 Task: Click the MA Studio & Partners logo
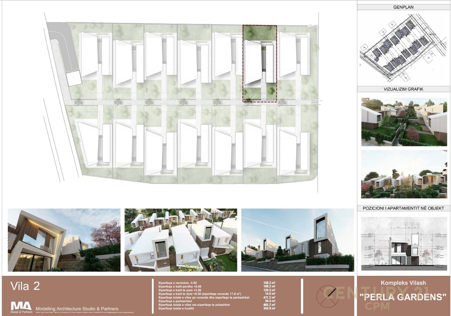point(21,307)
